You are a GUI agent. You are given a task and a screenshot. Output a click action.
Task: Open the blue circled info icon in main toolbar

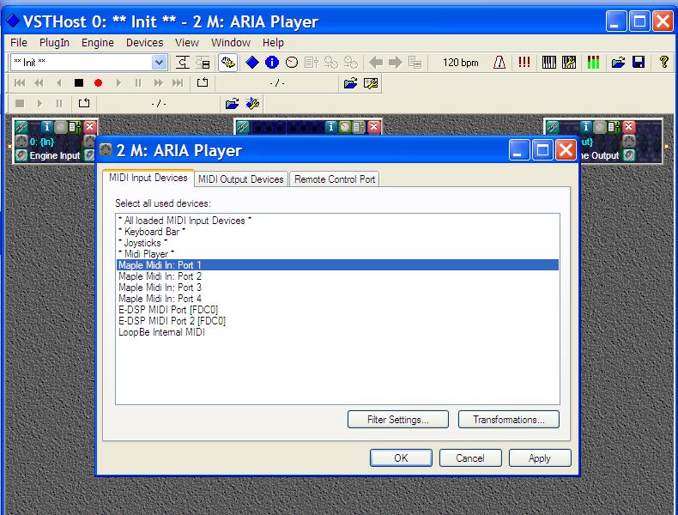pyautogui.click(x=272, y=63)
